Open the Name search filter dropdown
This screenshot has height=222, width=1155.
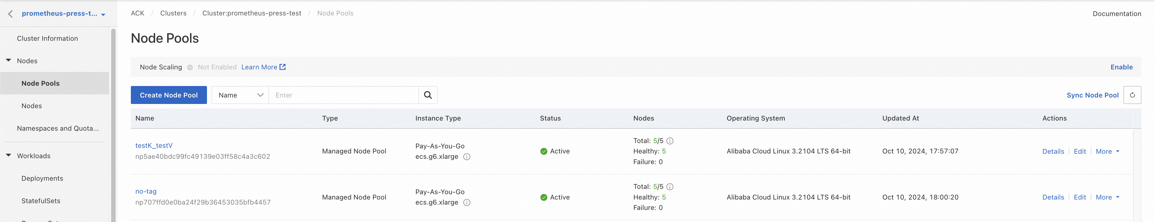(x=240, y=95)
